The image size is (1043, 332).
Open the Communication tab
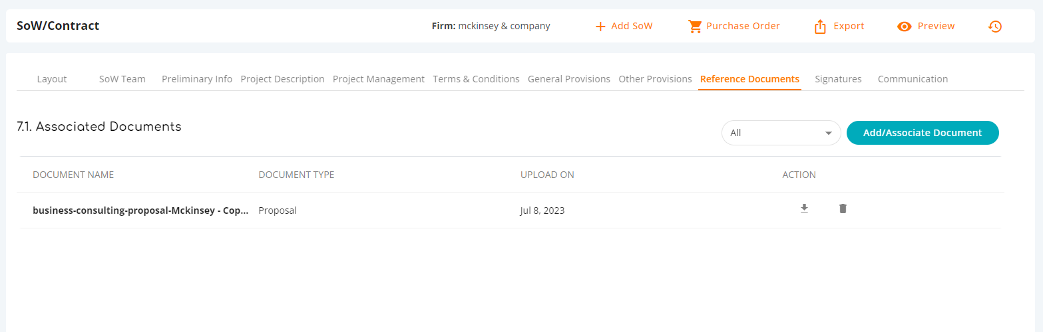coord(913,79)
